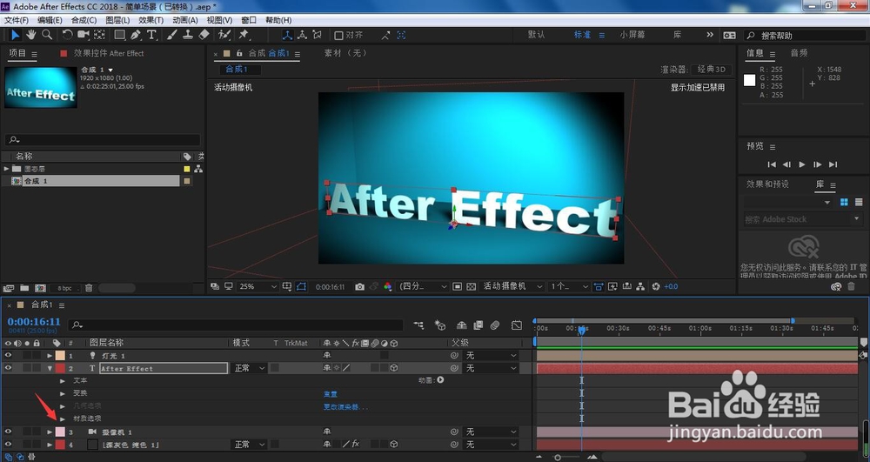Select the Horizontal Type tool

tap(151, 35)
